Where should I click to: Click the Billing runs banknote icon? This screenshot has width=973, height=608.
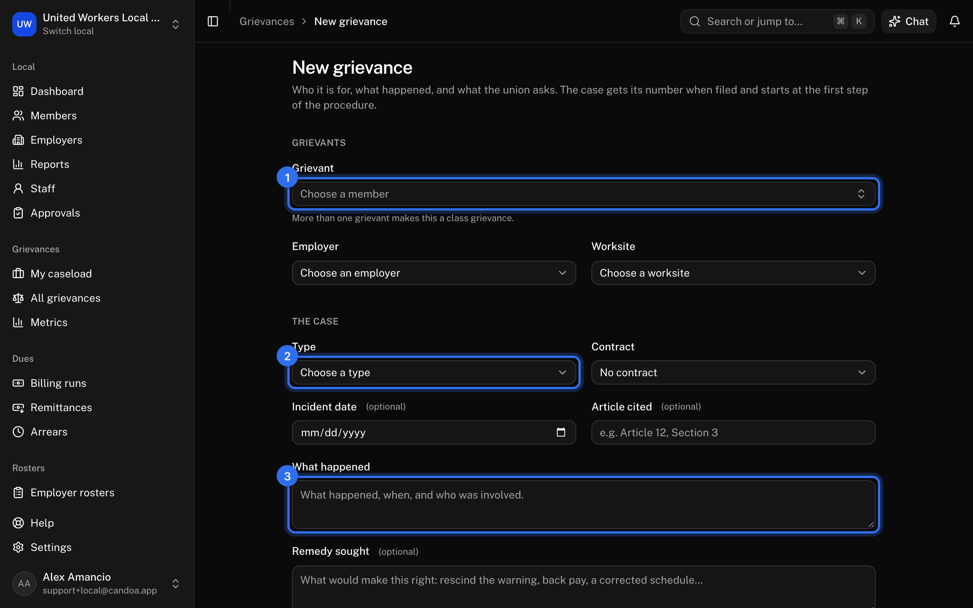click(18, 383)
